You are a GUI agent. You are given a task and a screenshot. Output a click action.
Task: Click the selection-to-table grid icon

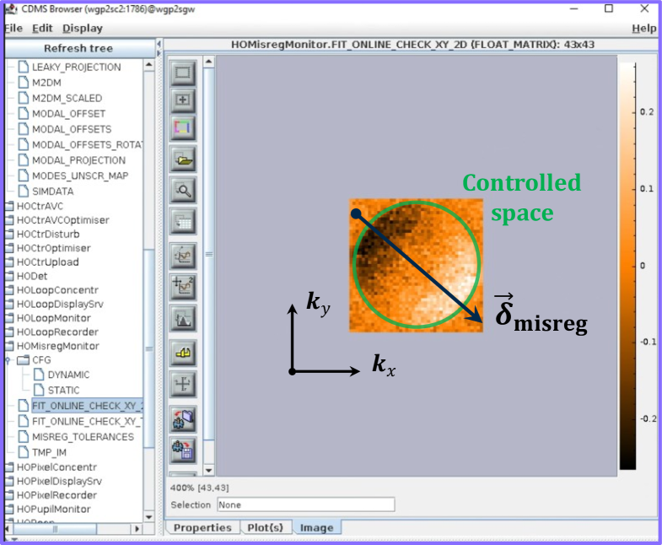183,221
